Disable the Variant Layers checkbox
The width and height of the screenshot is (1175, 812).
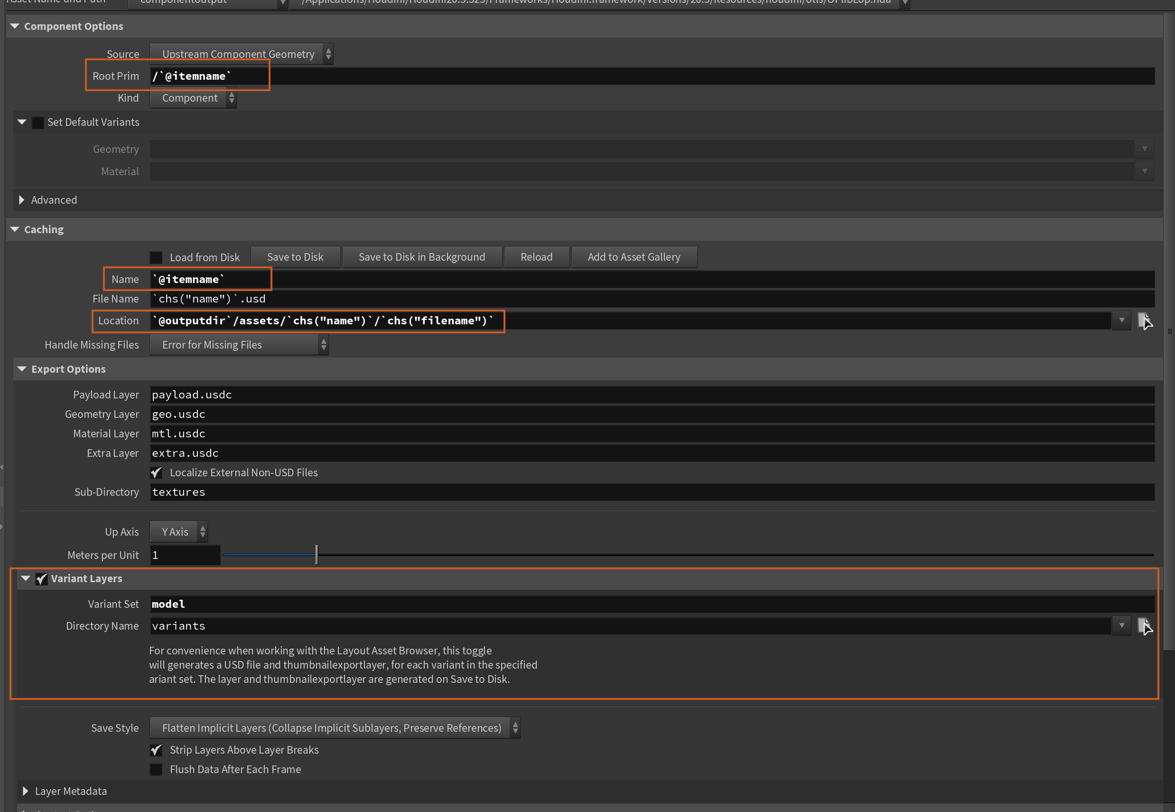(42, 579)
